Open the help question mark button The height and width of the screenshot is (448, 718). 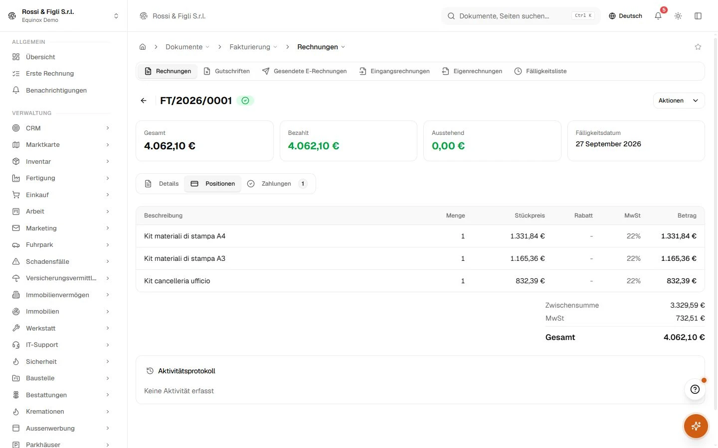(695, 389)
